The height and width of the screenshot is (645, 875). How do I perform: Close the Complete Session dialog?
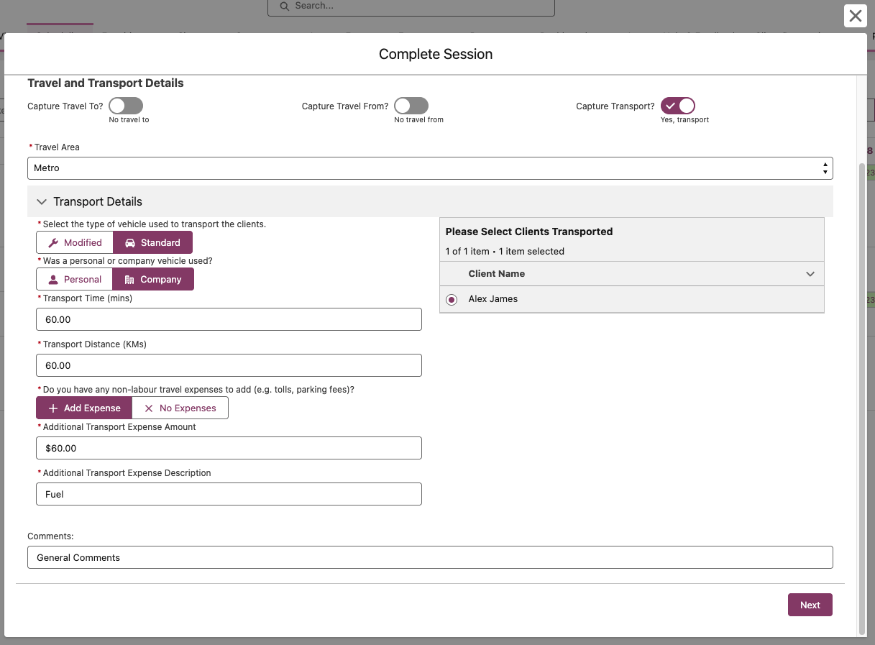pos(855,16)
